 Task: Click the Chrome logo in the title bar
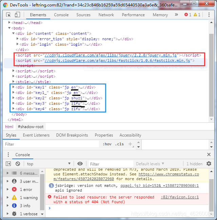pos(5,5)
